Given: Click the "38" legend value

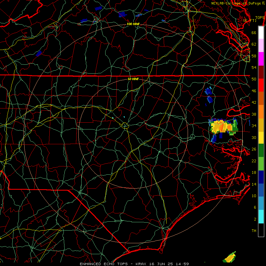Looking at the screenshot, I should tap(254, 114).
